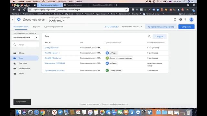Open Telegram from the Dock
Screen dimensions: 207x116
click(x=60, y=112)
